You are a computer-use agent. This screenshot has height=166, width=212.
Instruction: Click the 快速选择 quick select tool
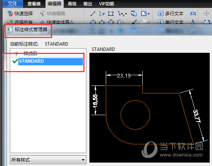[x=20, y=14]
